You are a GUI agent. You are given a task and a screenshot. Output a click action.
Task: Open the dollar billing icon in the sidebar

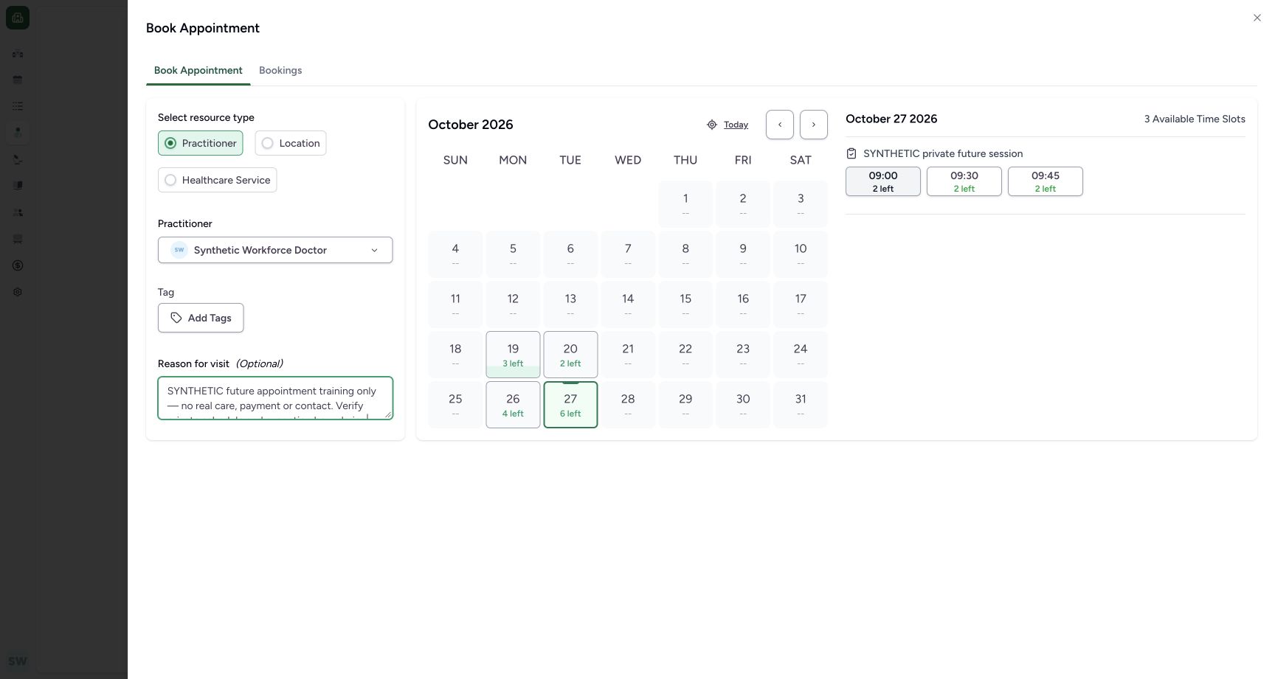pyautogui.click(x=18, y=265)
